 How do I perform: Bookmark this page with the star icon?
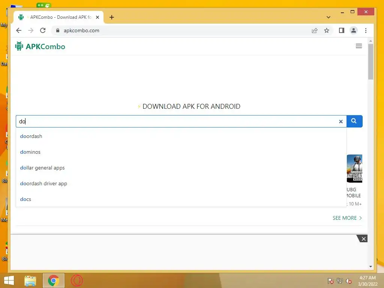[327, 30]
